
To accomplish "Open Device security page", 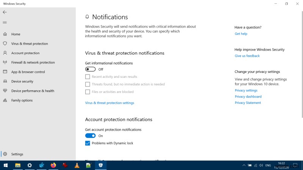I will coord(22,81).
